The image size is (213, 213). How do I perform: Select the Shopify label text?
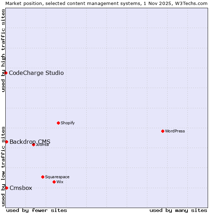point(67,123)
